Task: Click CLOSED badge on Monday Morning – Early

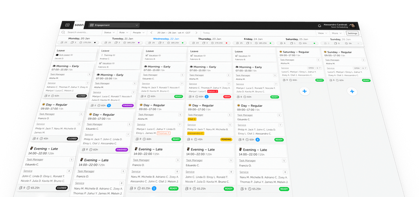Action: click(82, 96)
